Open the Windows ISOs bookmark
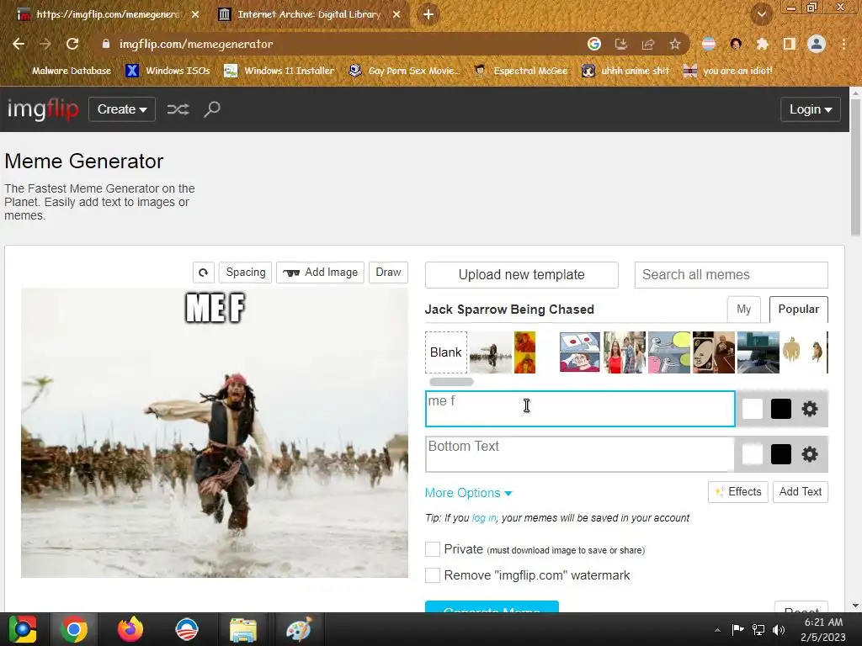 [168, 71]
